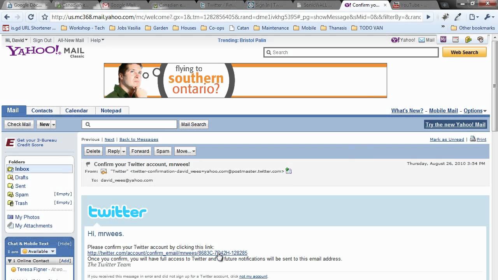Click the Mail envelope link in header
The image size is (498, 280).
coord(426,40)
